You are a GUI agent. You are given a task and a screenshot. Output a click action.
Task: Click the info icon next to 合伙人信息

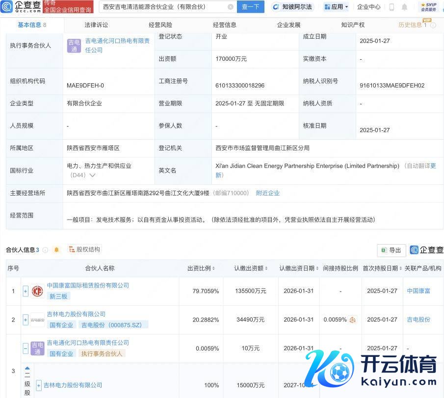pos(45,250)
